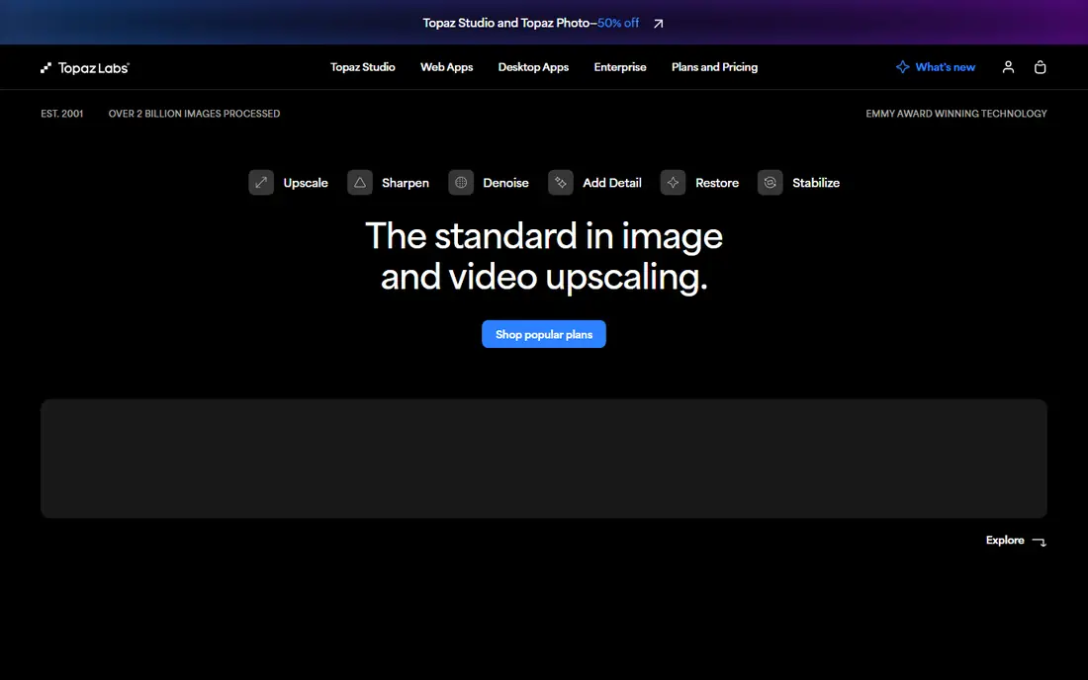Image resolution: width=1088 pixels, height=680 pixels.
Task: Click "OVER 2 BILLION IMAGES PROCESSED" text
Action: coord(194,114)
